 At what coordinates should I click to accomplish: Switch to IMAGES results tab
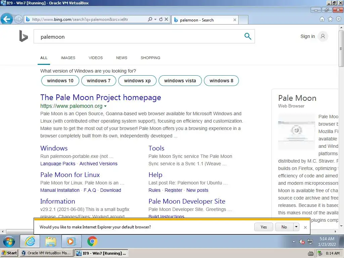click(68, 58)
